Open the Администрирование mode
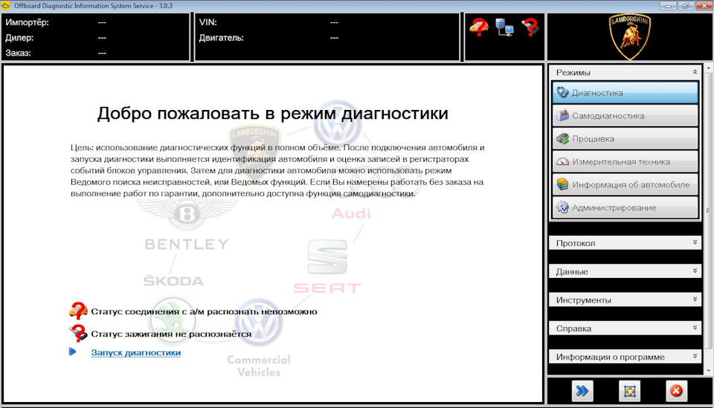 pos(625,207)
